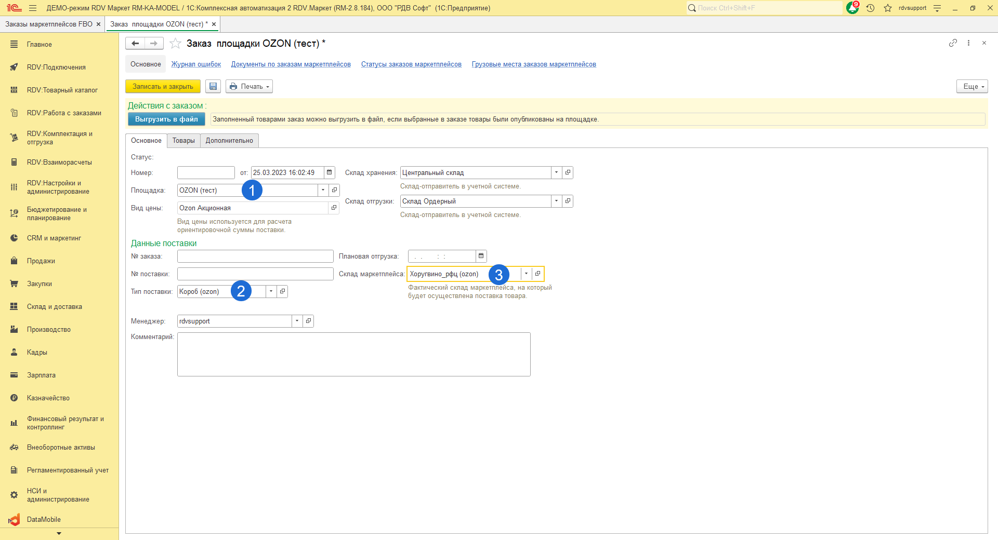Expand the Площадка dropdown list
This screenshot has height=540, width=998.
[x=323, y=190]
